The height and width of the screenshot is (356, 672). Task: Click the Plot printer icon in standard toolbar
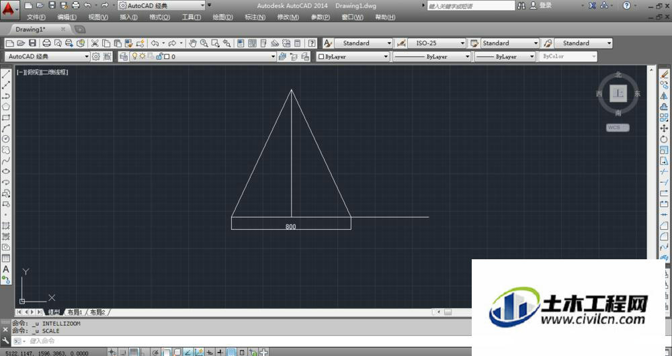(47, 43)
